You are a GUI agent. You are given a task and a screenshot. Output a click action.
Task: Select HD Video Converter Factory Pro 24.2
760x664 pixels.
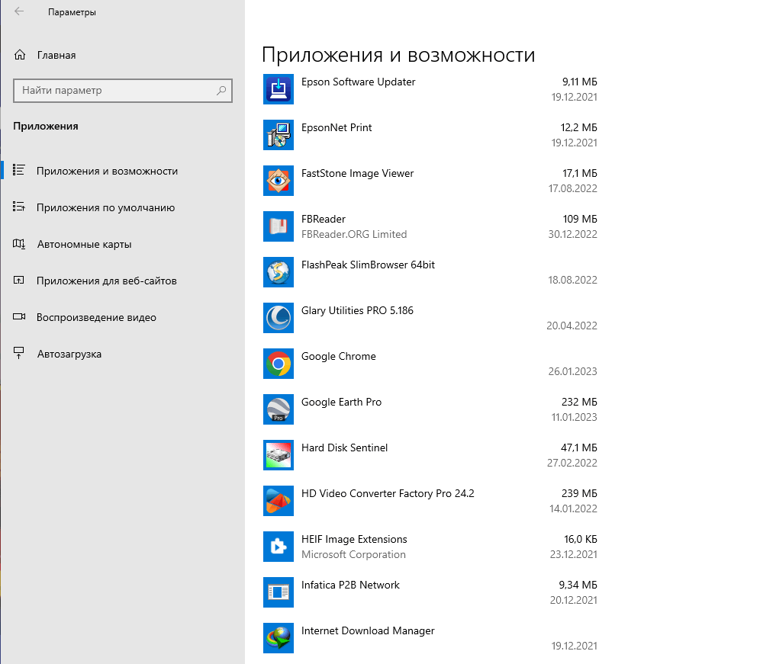(388, 493)
